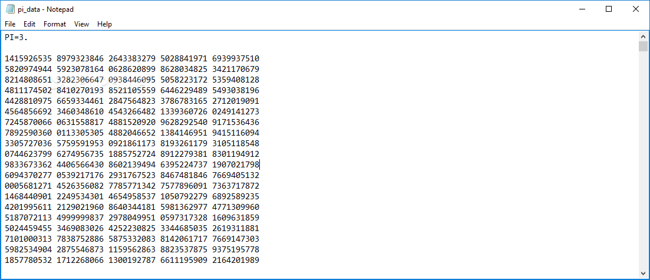Image resolution: width=650 pixels, height=280 pixels.
Task: Click the number 4201995611
Action: point(29,207)
